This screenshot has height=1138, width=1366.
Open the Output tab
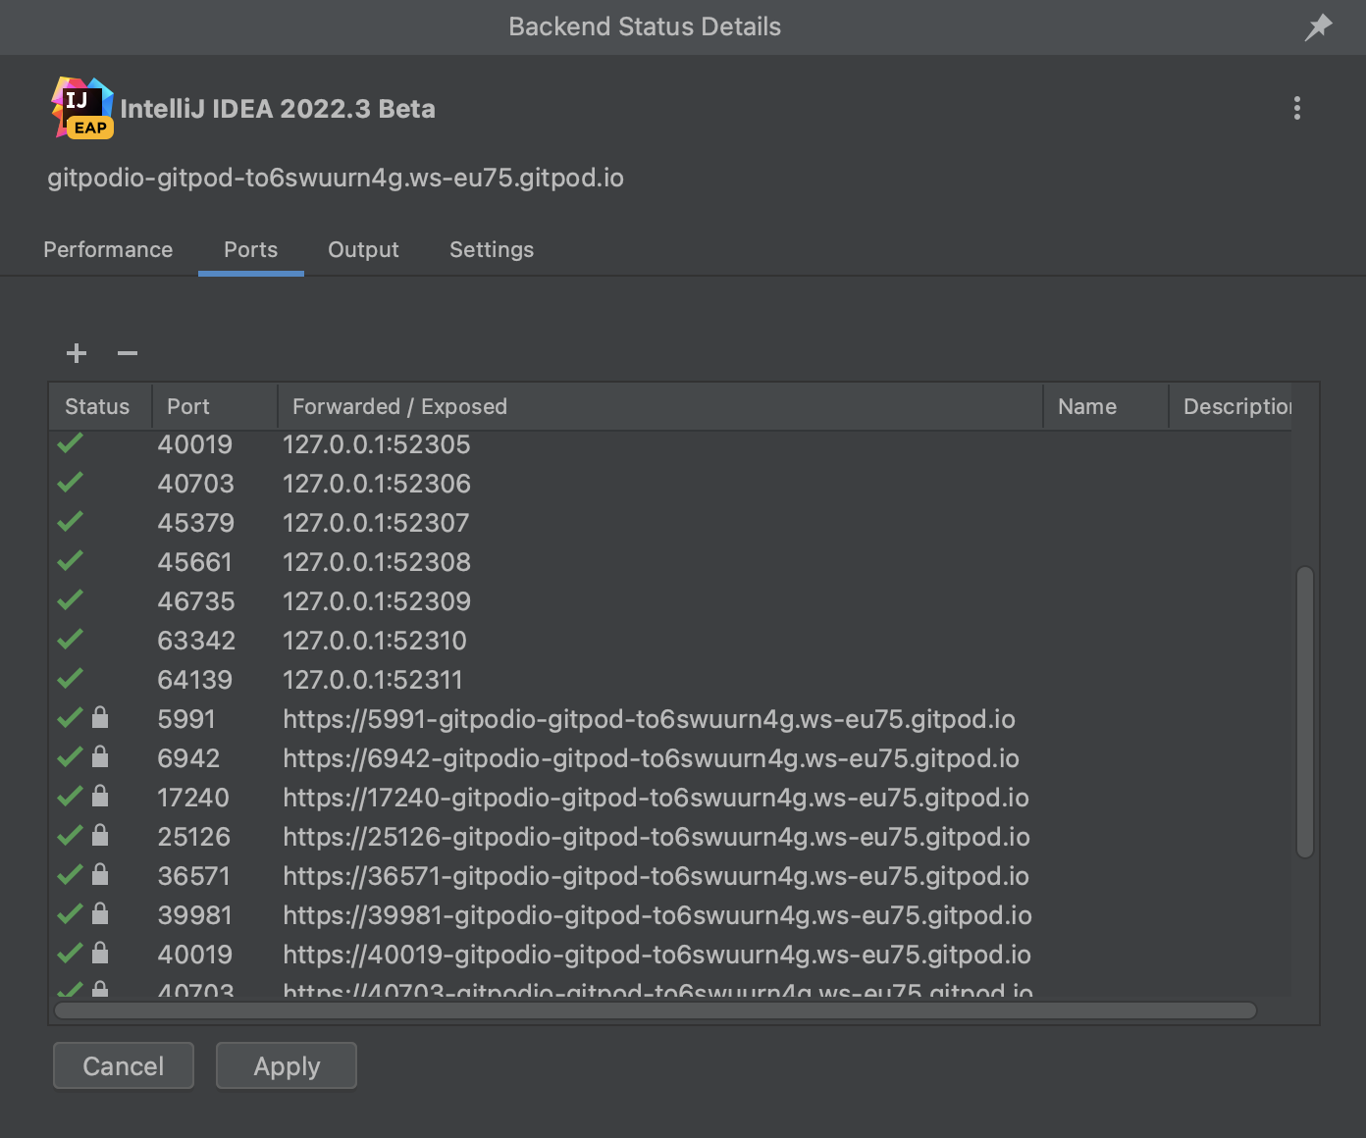[x=363, y=249]
